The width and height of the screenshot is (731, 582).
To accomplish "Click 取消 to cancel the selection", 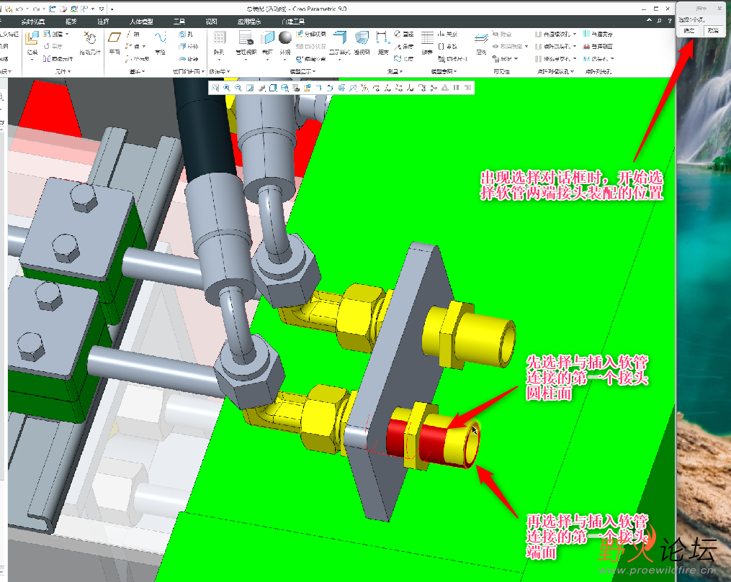I will pyautogui.click(x=713, y=31).
